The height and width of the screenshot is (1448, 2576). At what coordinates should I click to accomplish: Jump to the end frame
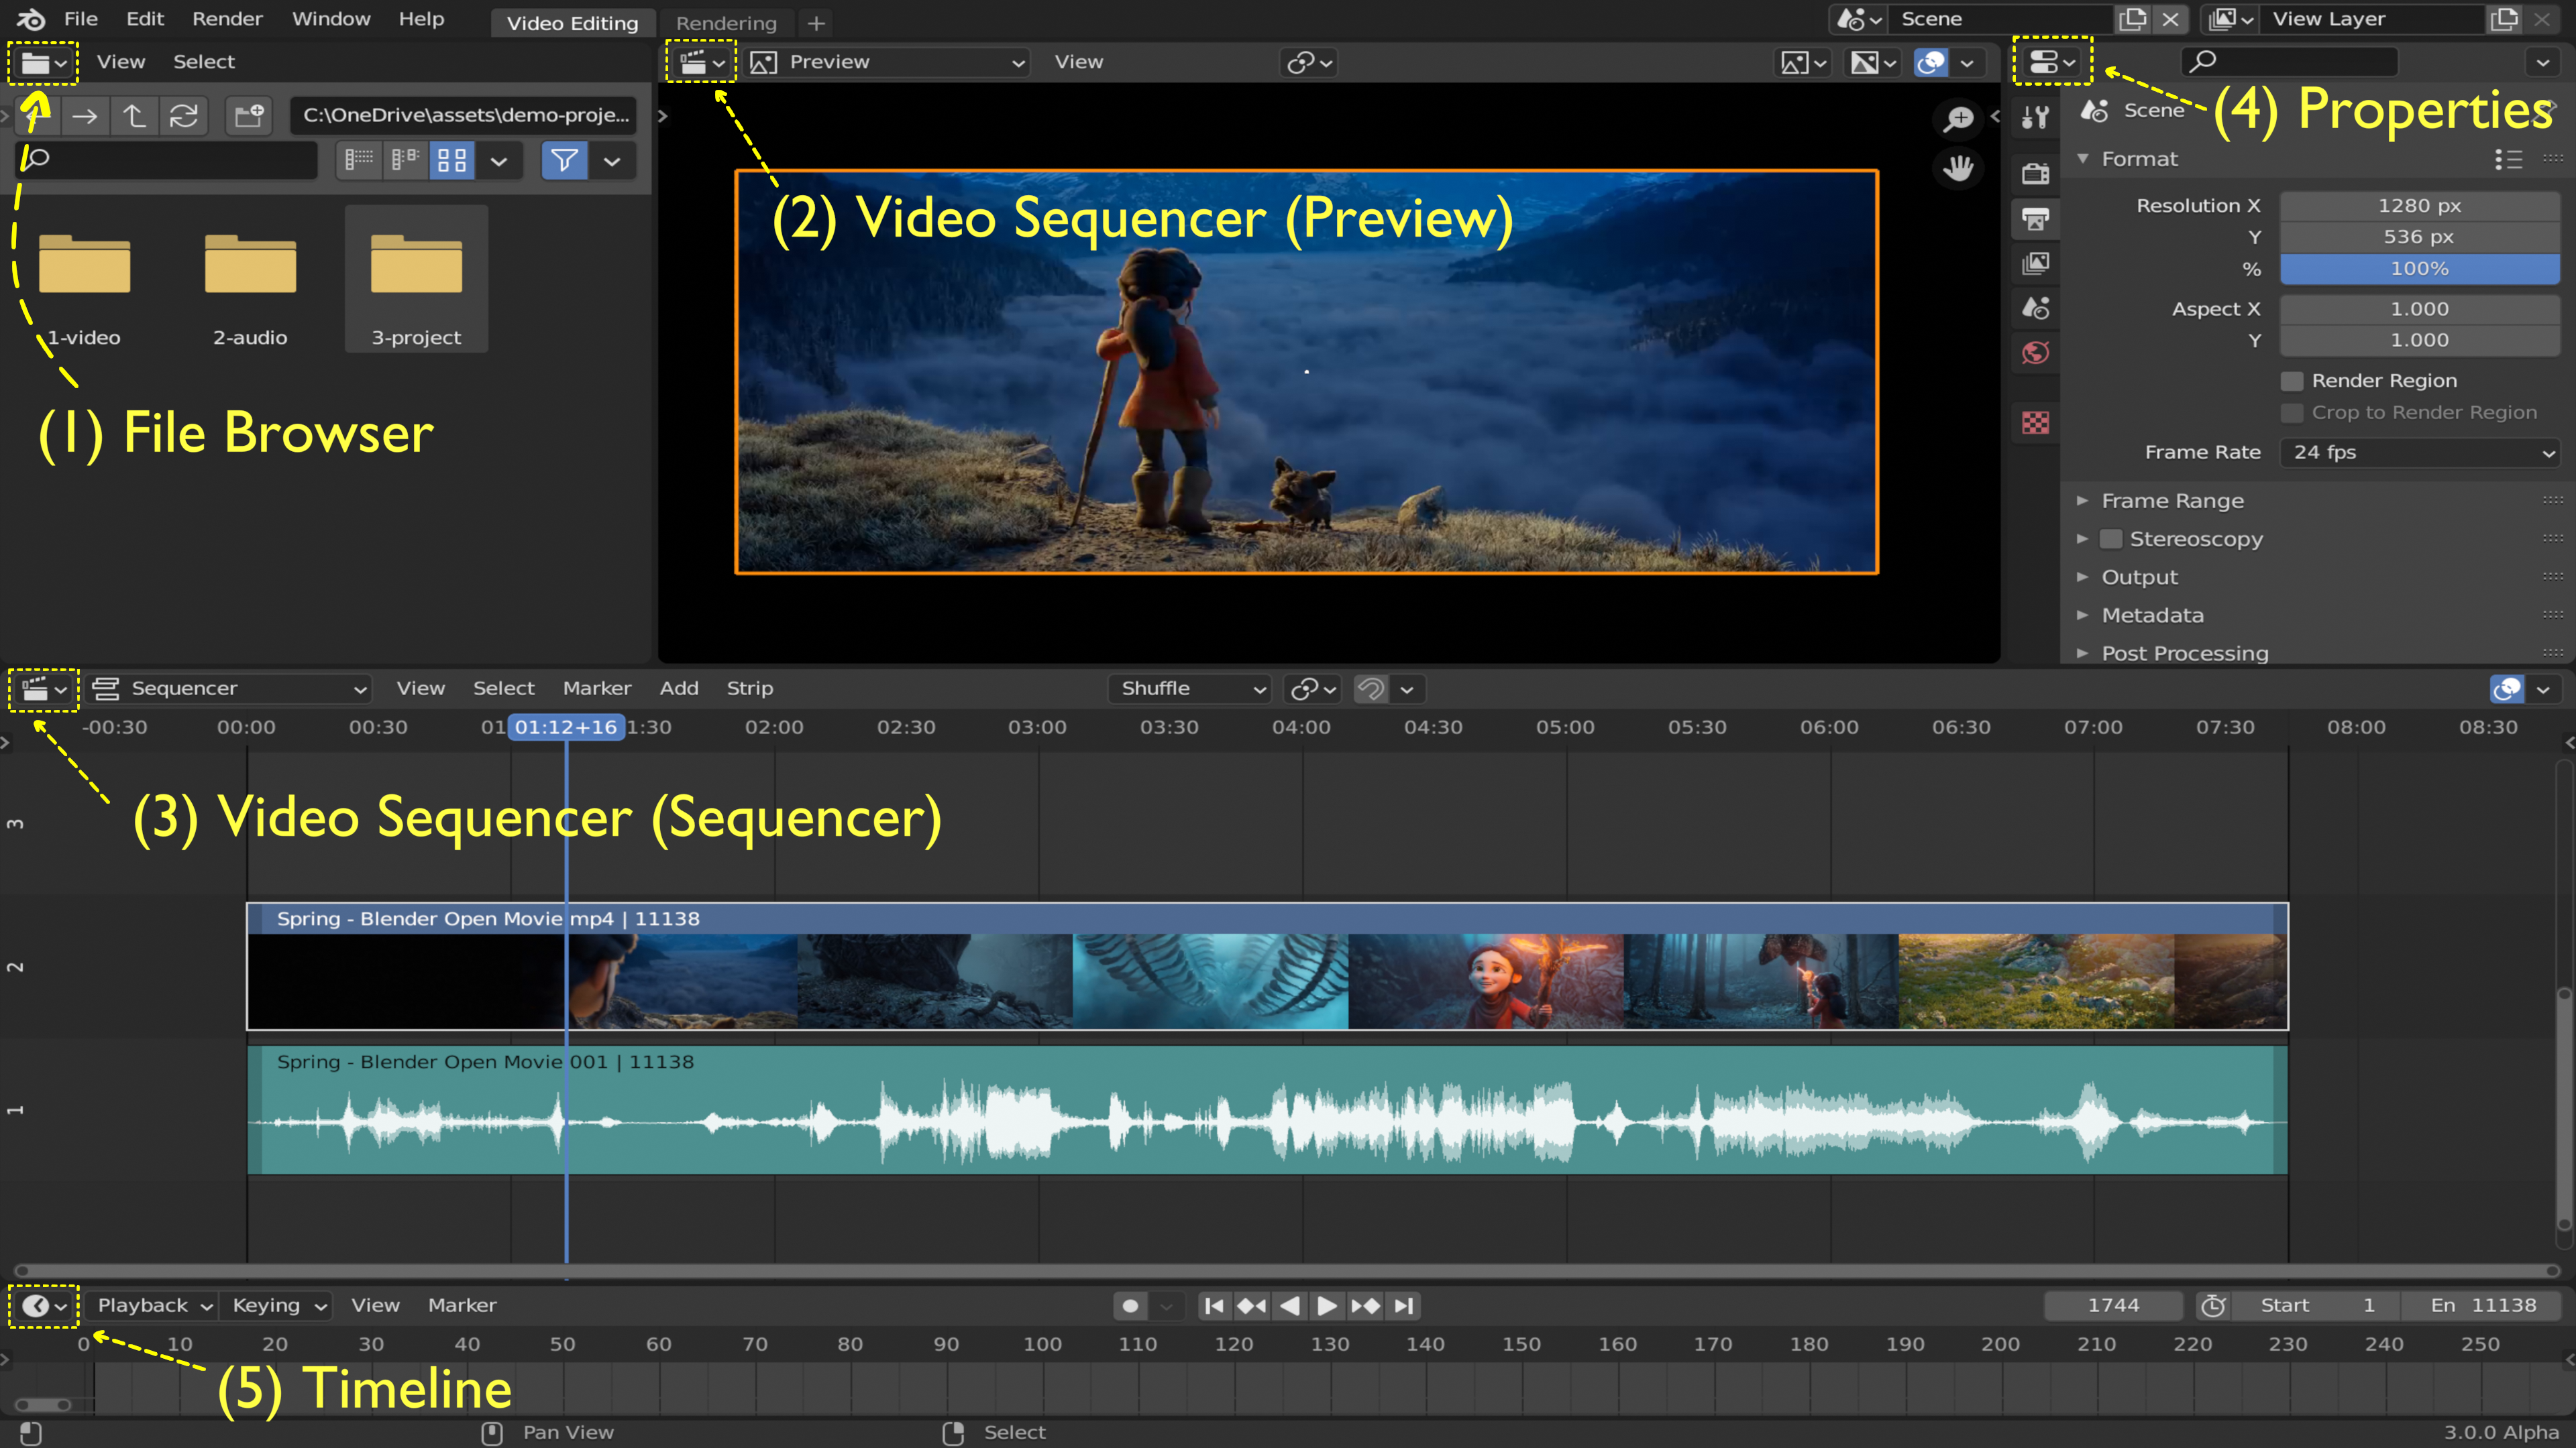click(x=1404, y=1306)
